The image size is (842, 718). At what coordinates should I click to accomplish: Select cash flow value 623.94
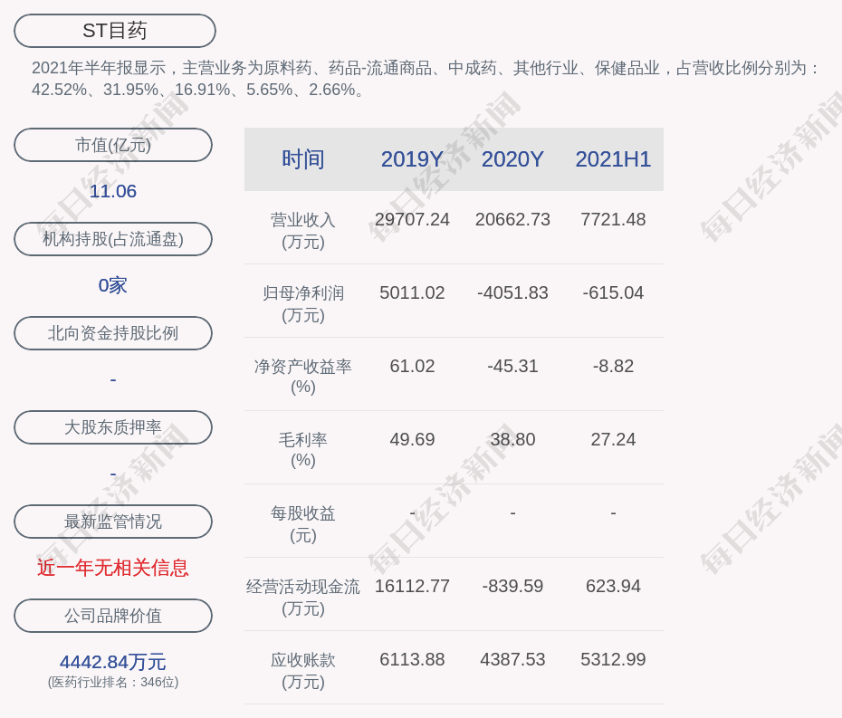613,586
